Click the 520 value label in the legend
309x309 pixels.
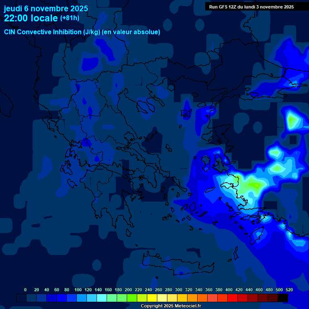(x=289, y=290)
